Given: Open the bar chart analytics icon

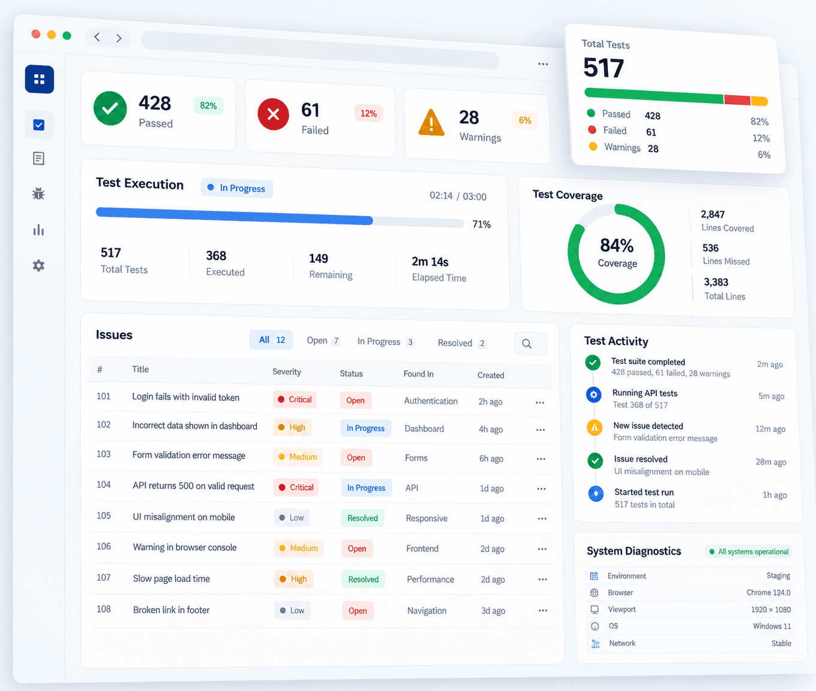Looking at the screenshot, I should tap(39, 229).
